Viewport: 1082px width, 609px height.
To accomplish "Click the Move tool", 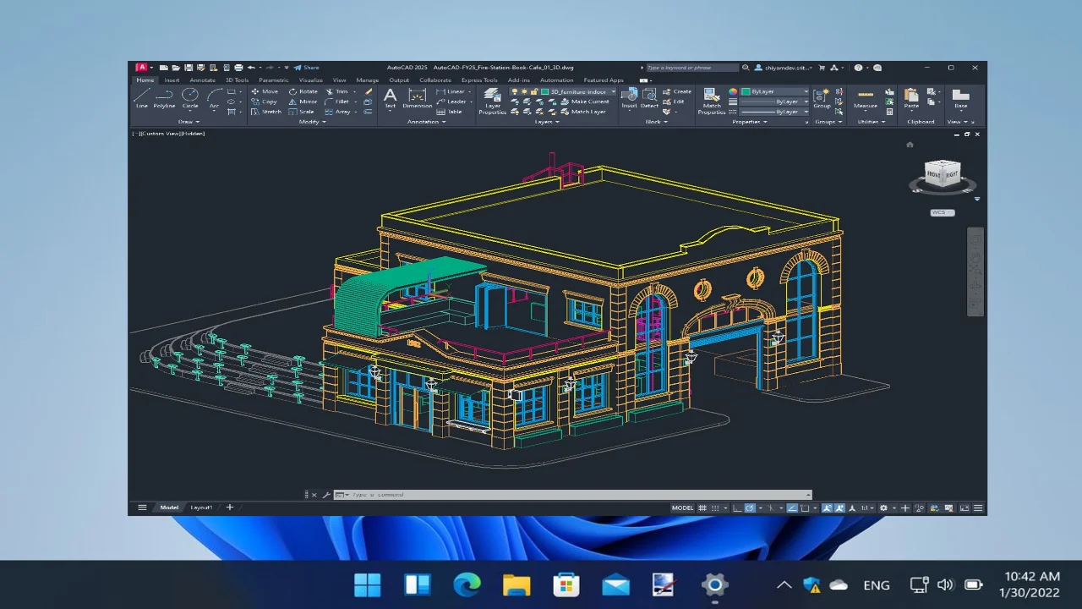I will 265,91.
